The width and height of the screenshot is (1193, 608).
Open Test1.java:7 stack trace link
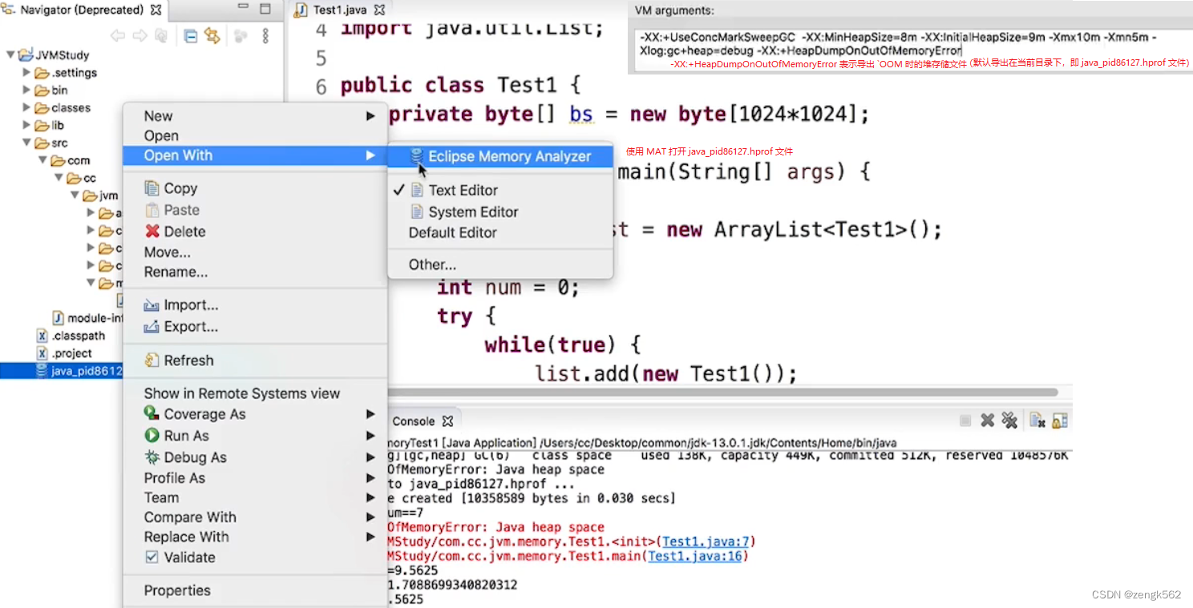(x=706, y=542)
